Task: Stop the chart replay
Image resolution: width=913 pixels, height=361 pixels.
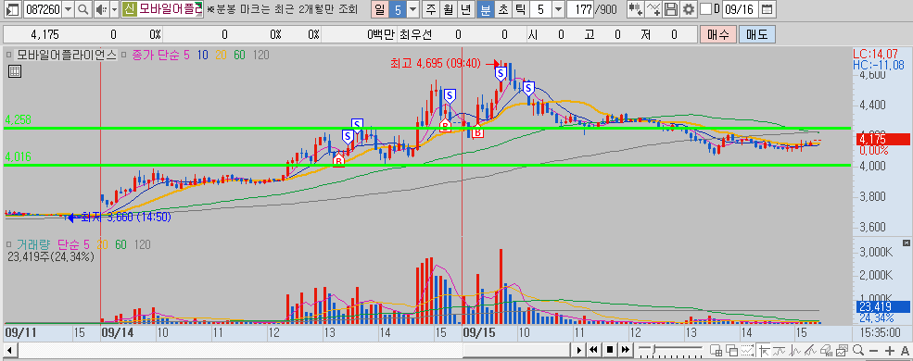Action: tap(610, 350)
